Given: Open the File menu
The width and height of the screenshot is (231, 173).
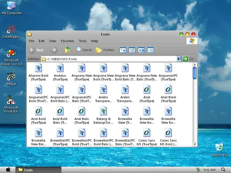Looking at the screenshot, I should point(31,41).
